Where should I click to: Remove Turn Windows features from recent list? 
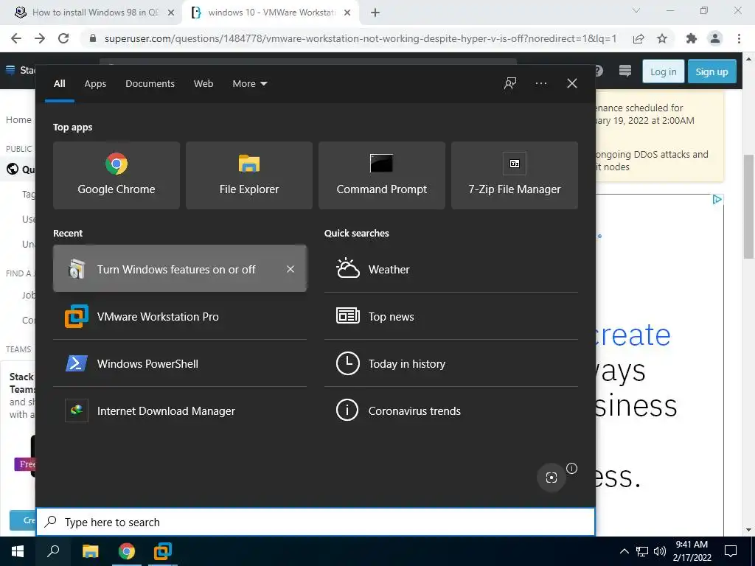pos(290,269)
